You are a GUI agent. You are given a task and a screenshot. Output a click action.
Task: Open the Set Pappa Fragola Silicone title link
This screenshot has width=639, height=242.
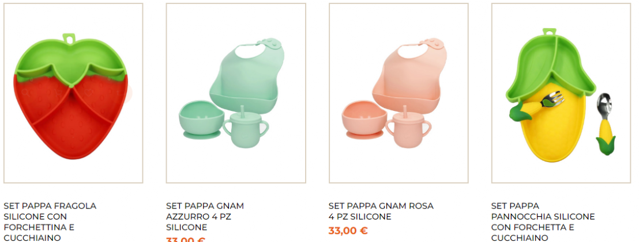pos(50,222)
